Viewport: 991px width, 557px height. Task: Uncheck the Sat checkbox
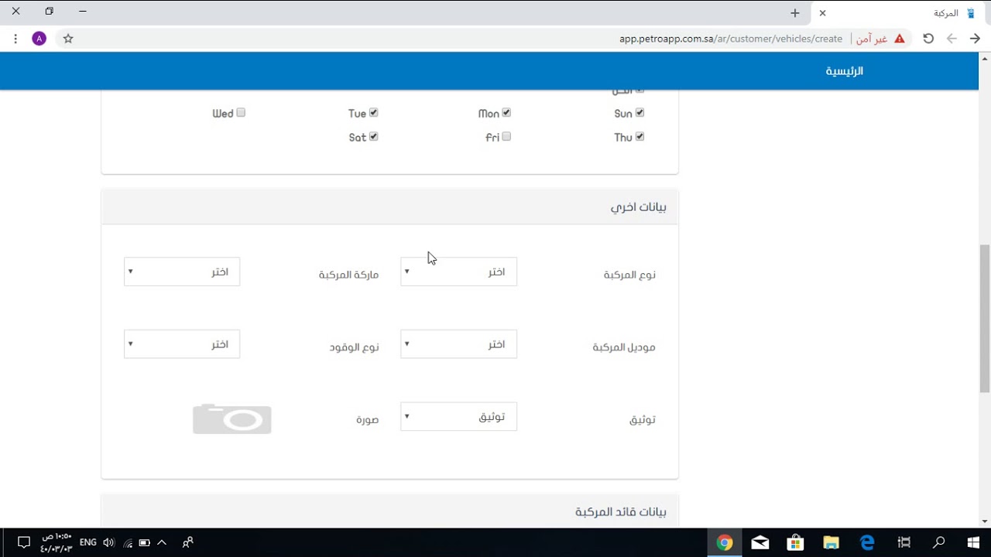(x=373, y=136)
